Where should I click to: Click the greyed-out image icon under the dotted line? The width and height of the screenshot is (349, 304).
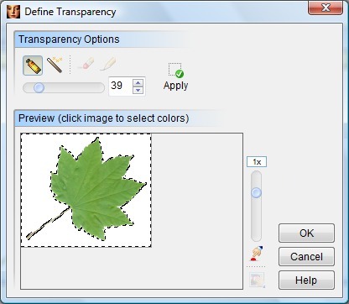pos(257,280)
